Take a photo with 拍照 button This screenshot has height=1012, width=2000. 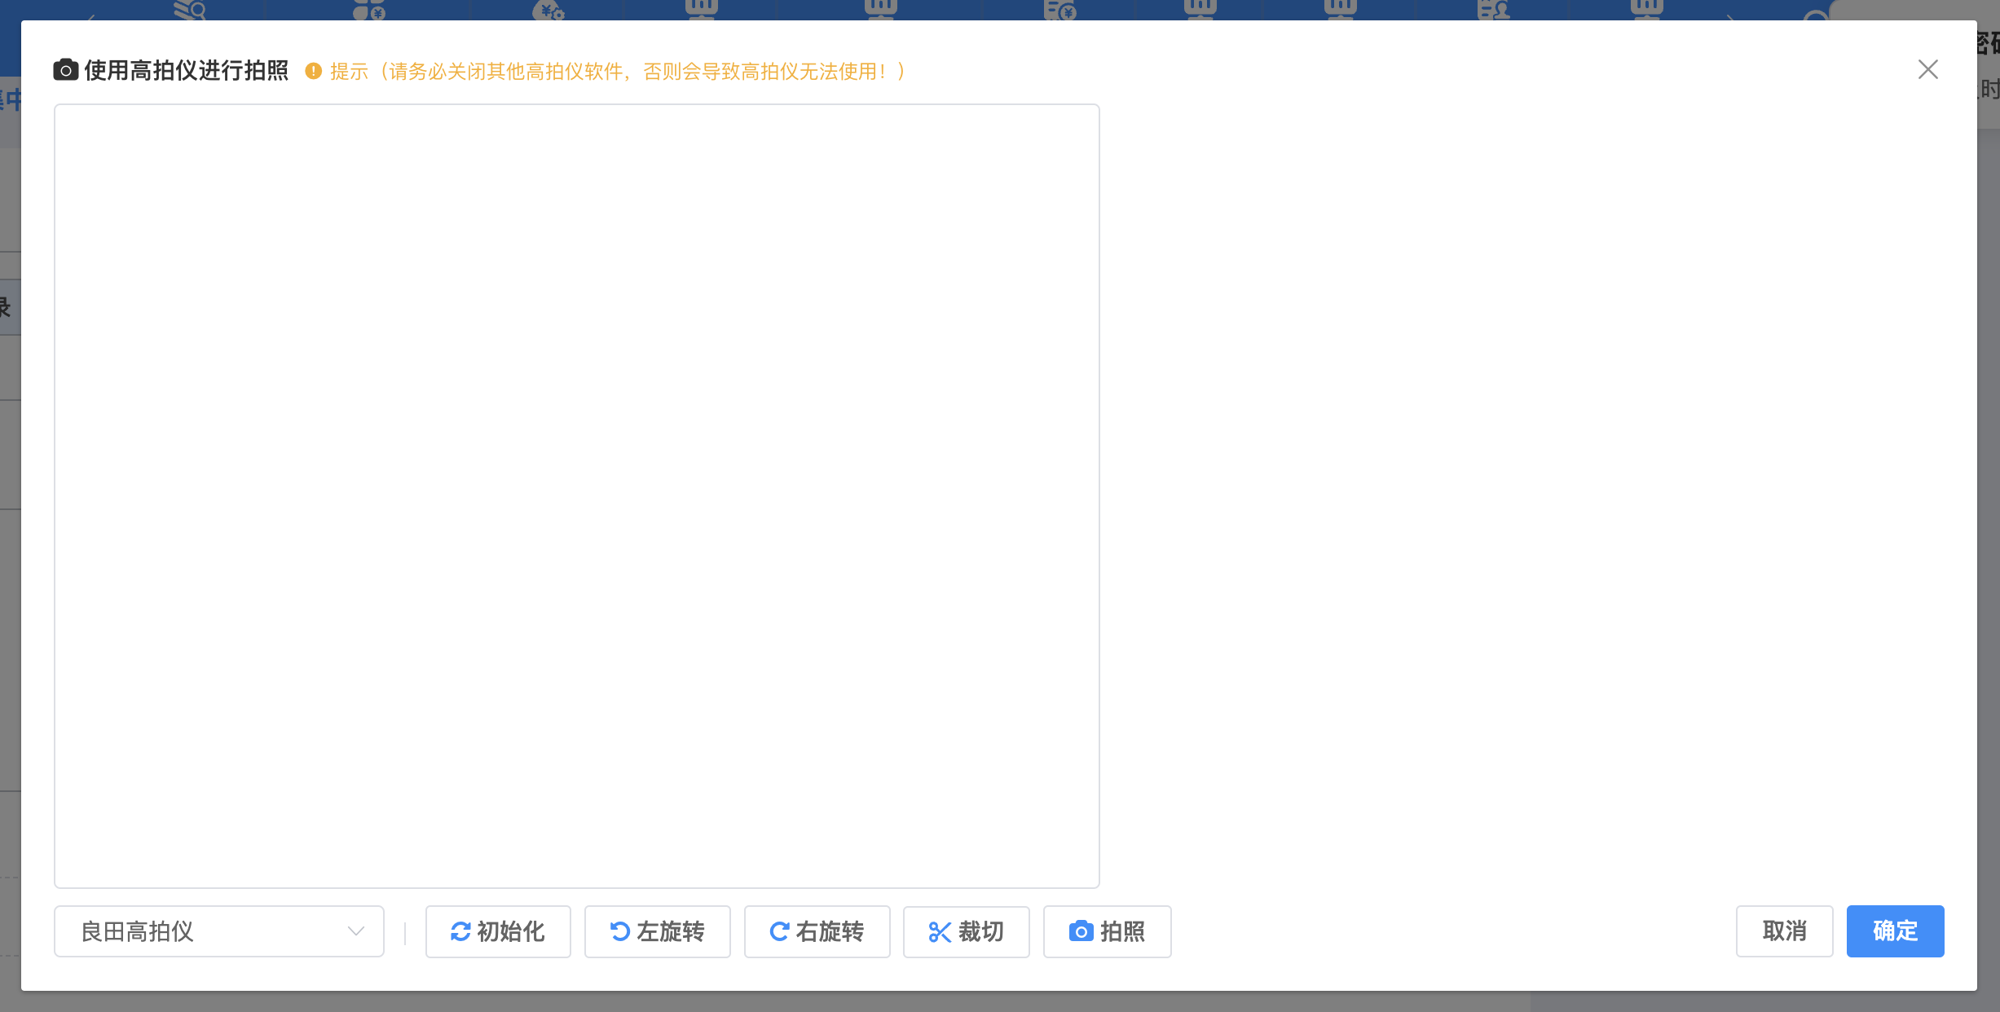(x=1107, y=931)
